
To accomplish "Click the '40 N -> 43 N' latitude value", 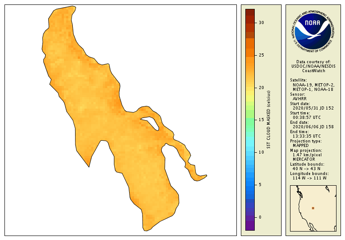I will point(307,169).
